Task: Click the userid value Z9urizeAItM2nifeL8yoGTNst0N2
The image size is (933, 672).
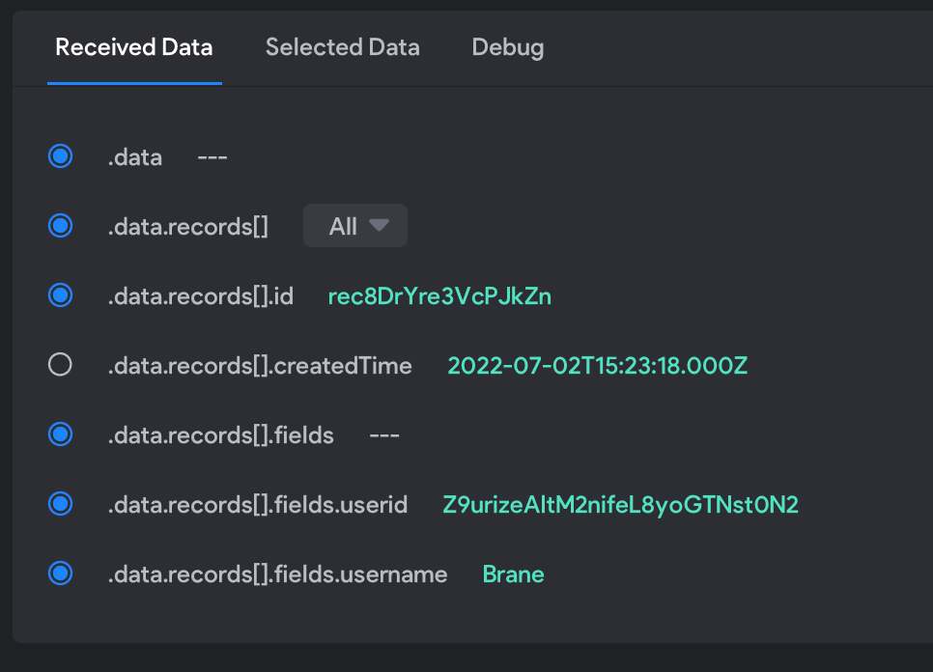Action: point(621,505)
